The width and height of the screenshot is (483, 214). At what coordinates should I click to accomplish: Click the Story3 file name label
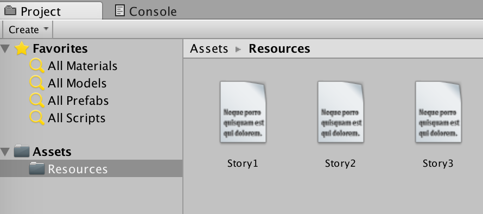click(438, 163)
